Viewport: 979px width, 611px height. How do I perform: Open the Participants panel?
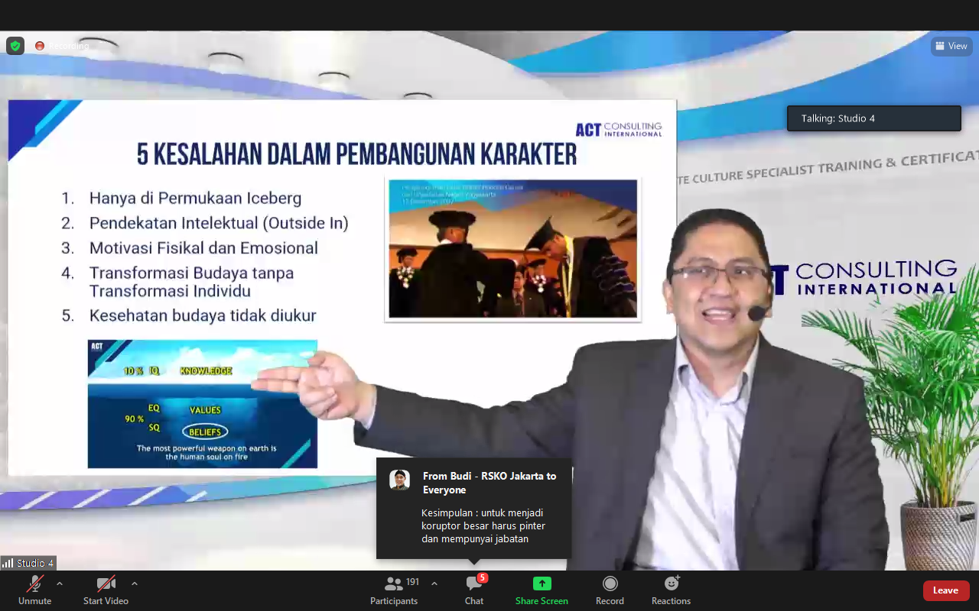tap(394, 590)
